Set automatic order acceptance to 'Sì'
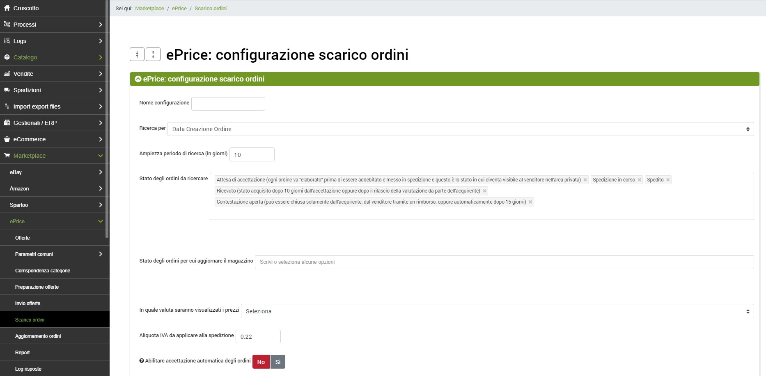The image size is (766, 376). pyautogui.click(x=278, y=362)
